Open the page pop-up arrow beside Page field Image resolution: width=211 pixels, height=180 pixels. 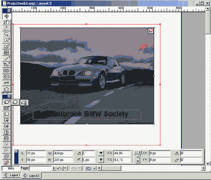coord(54,168)
